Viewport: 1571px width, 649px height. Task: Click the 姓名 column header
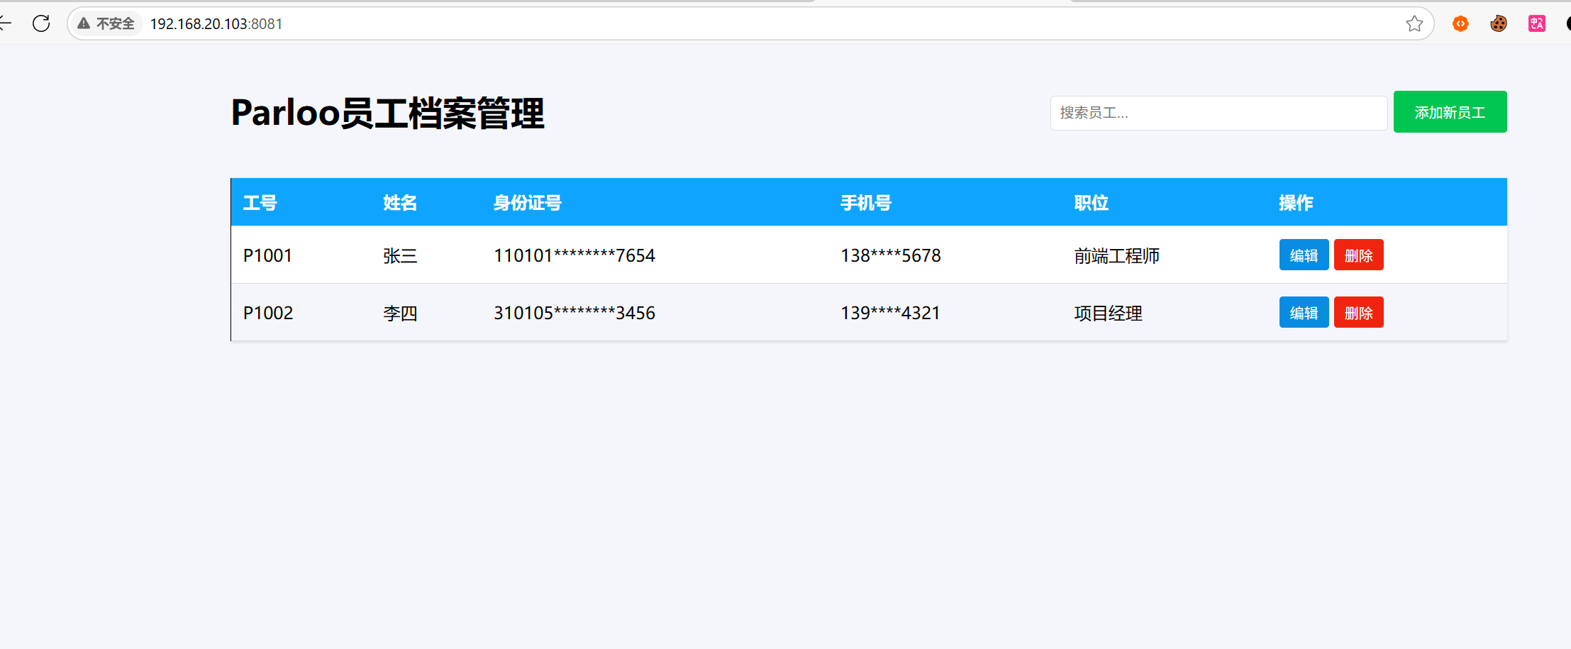pos(399,203)
